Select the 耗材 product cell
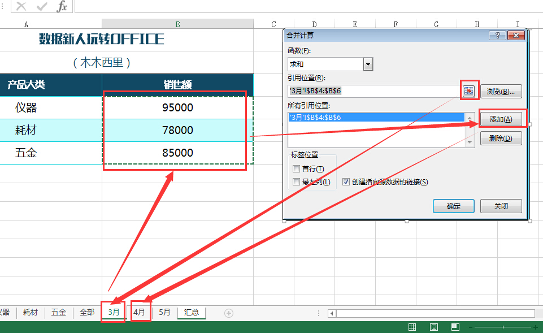 51,130
